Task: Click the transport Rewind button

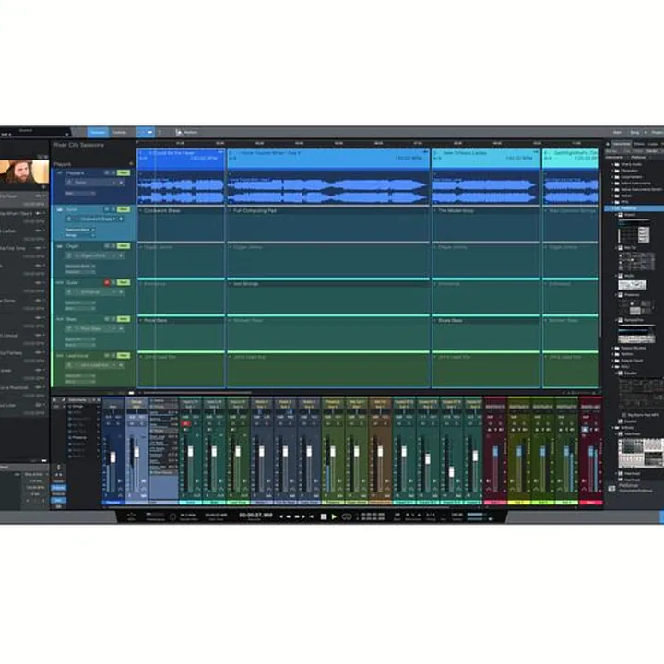Action: point(289,516)
